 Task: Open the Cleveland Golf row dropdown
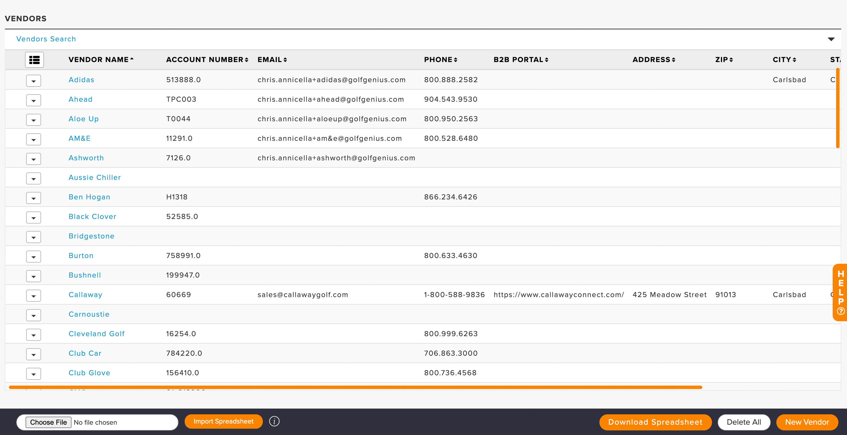click(x=34, y=335)
